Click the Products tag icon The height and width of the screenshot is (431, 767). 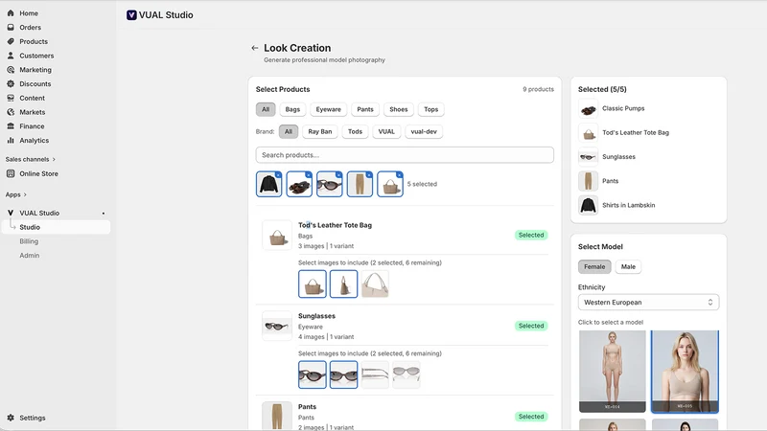[11, 41]
